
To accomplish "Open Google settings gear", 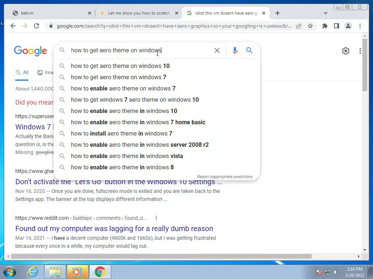I will (x=345, y=51).
